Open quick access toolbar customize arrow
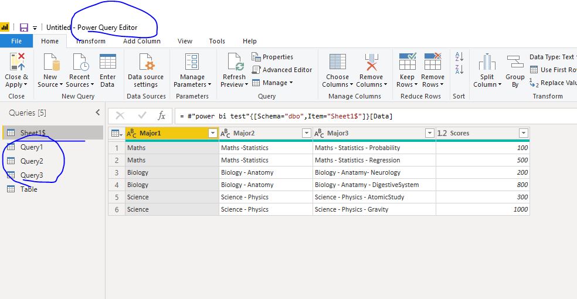577x299 pixels. pos(35,28)
